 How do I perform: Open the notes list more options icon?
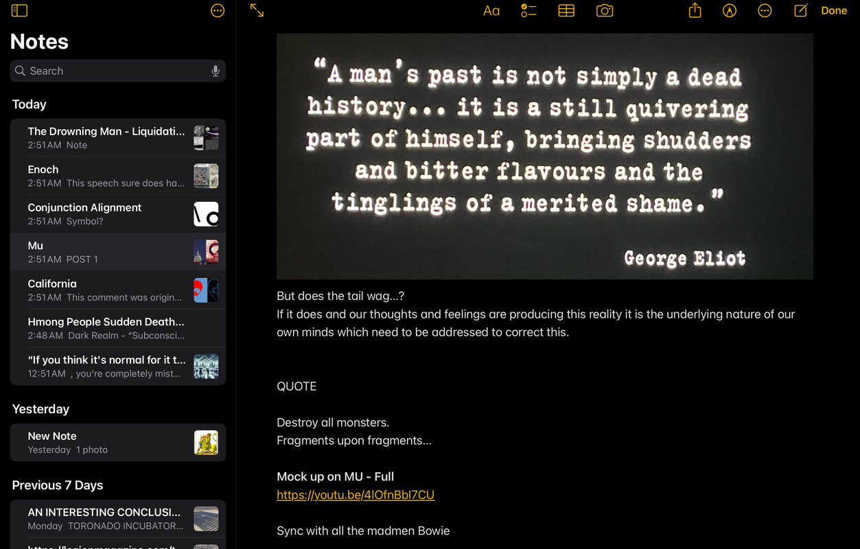coord(218,11)
